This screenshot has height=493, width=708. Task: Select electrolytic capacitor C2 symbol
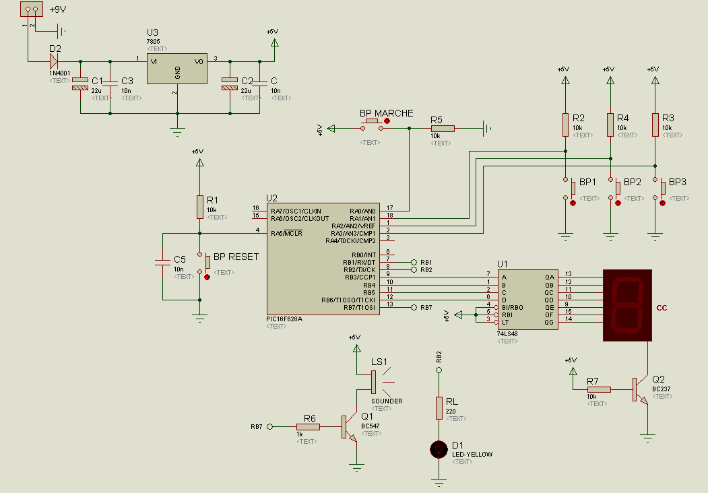(230, 84)
